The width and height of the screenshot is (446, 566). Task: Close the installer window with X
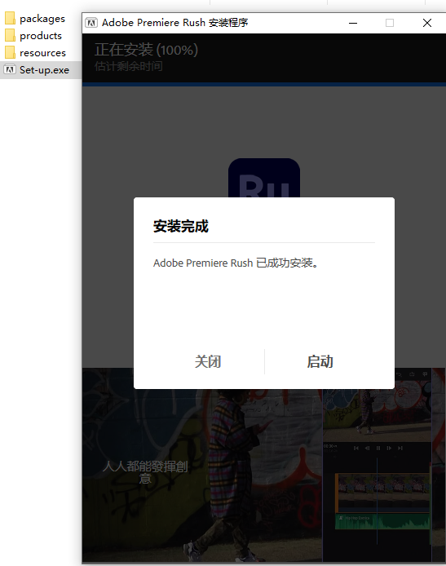[427, 23]
